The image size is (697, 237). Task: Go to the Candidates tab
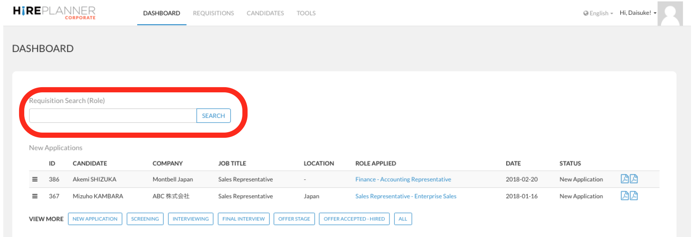(265, 13)
